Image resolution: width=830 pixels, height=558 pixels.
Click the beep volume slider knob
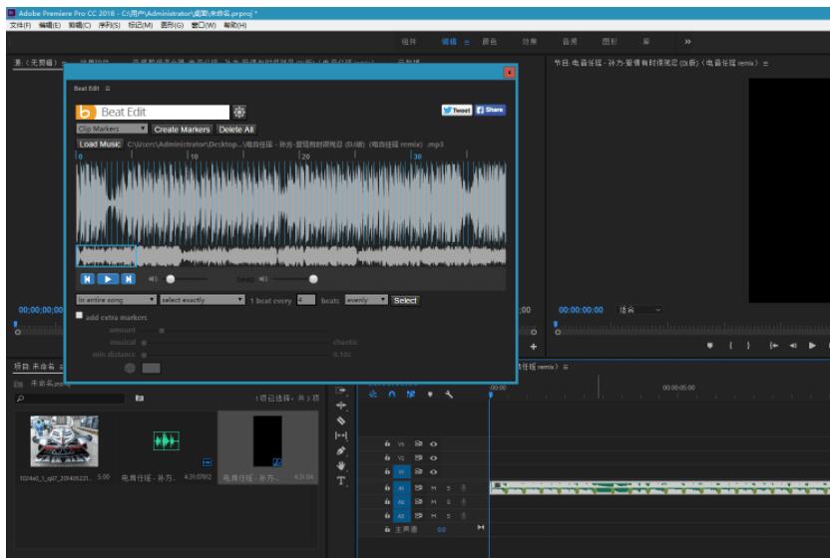click(313, 279)
